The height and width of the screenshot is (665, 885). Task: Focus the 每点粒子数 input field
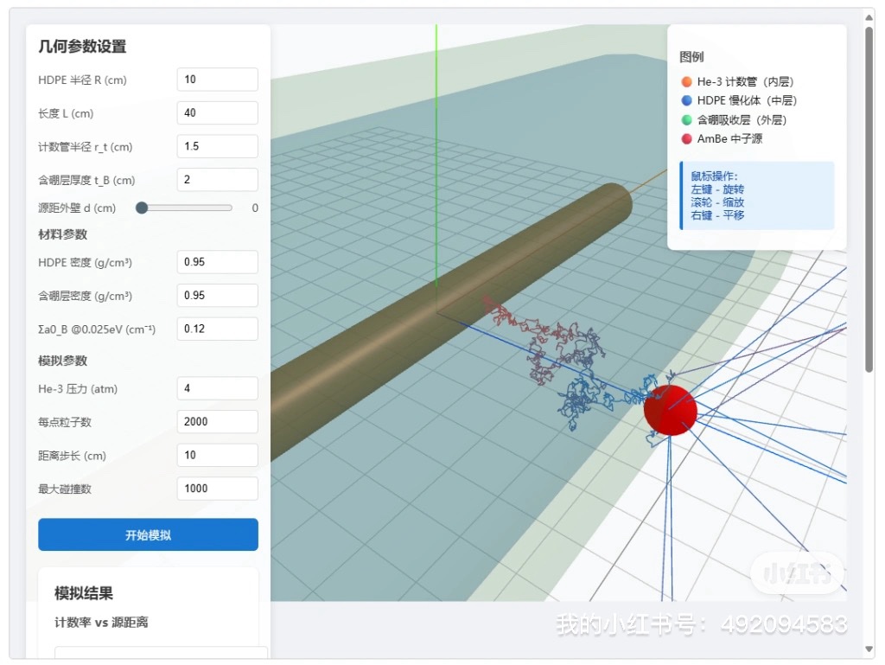217,422
